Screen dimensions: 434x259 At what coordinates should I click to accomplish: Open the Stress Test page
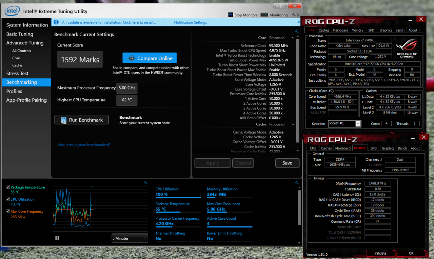tap(17, 74)
